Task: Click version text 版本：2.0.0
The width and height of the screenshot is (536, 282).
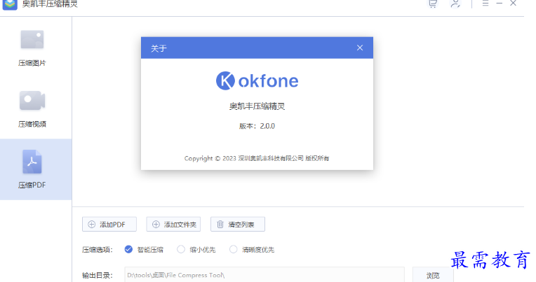Action: pos(257,126)
